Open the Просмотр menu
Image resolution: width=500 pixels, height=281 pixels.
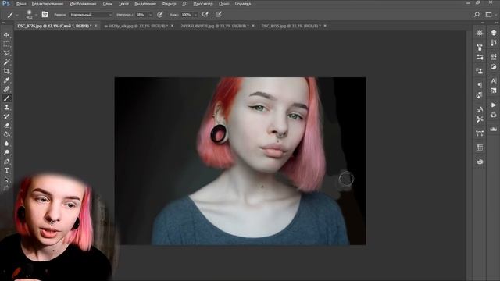click(203, 4)
